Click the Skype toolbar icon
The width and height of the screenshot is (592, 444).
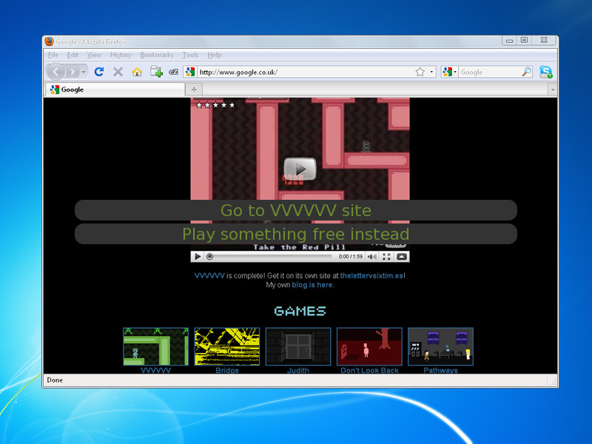[x=546, y=71]
